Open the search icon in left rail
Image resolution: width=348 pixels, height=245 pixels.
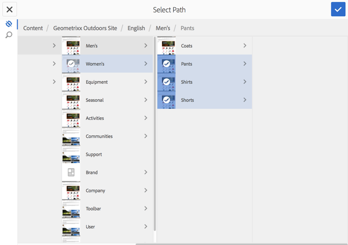coord(9,35)
